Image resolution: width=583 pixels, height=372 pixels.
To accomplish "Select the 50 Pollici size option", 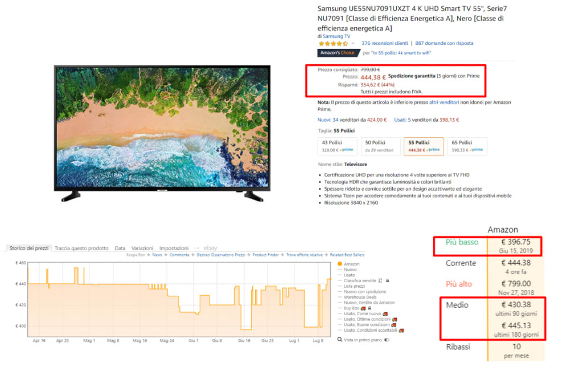I will tap(380, 146).
